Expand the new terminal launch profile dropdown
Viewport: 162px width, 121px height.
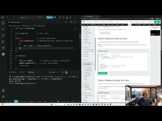tap(59, 72)
